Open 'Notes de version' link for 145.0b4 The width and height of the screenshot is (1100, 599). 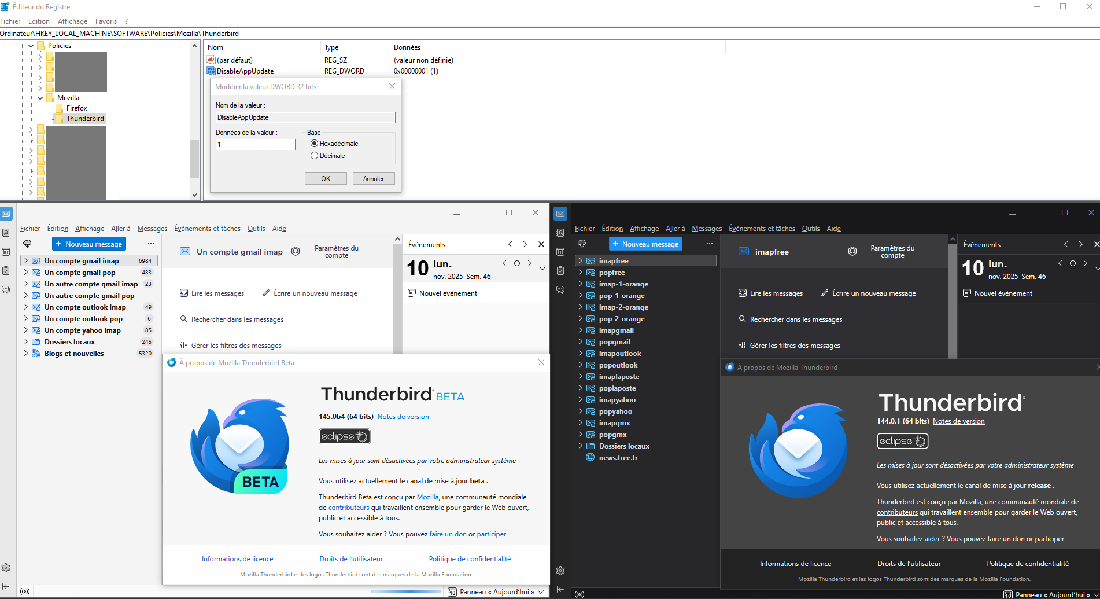coord(403,417)
